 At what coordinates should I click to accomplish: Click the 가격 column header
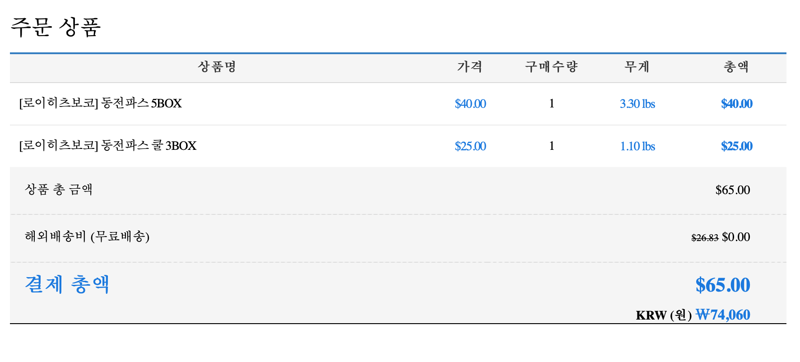470,67
